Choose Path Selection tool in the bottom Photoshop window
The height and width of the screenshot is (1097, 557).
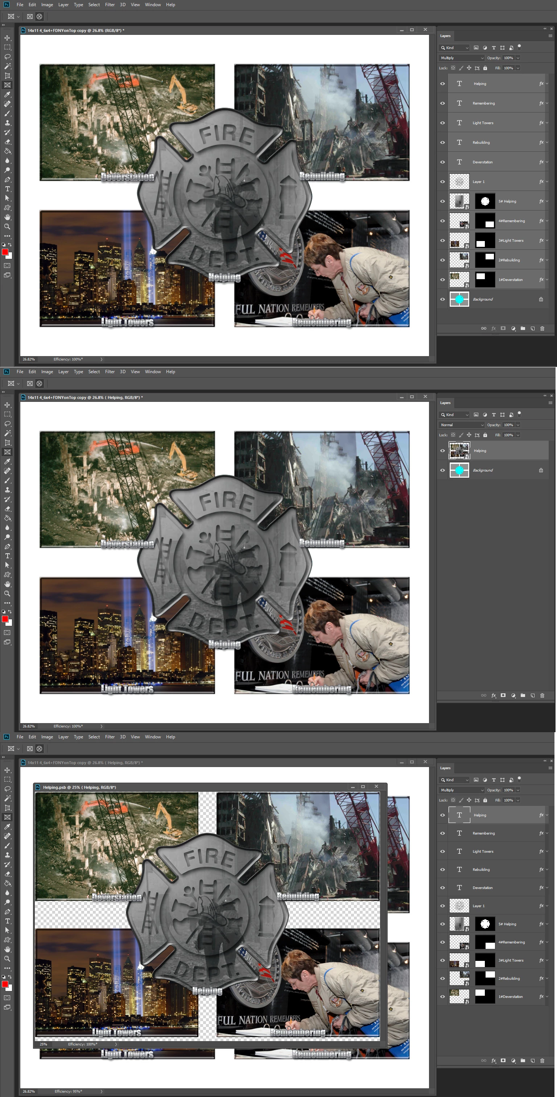tap(7, 930)
